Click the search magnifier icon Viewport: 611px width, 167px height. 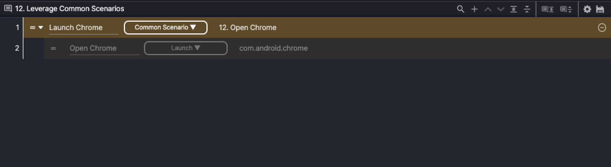click(x=460, y=9)
